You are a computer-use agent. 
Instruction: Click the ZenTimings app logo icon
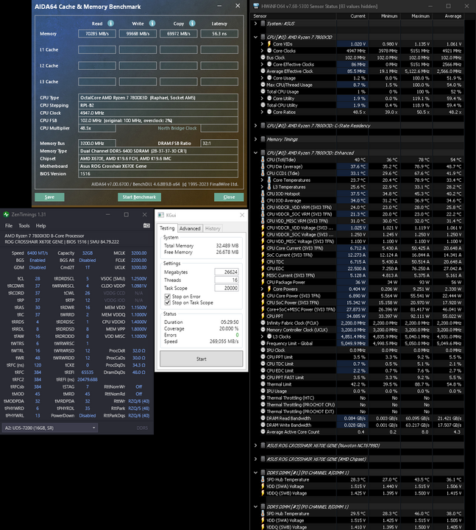[7, 214]
